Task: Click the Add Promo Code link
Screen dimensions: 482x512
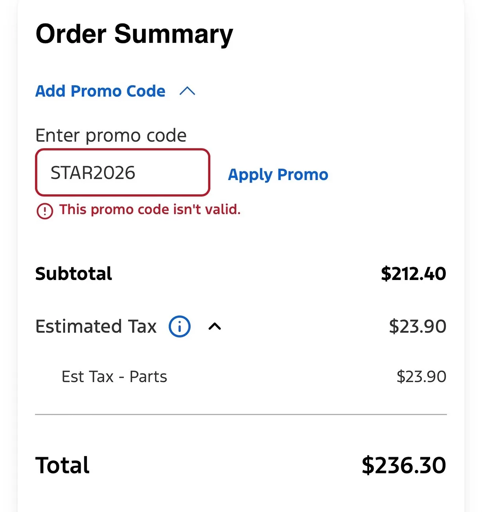Action: (x=100, y=91)
